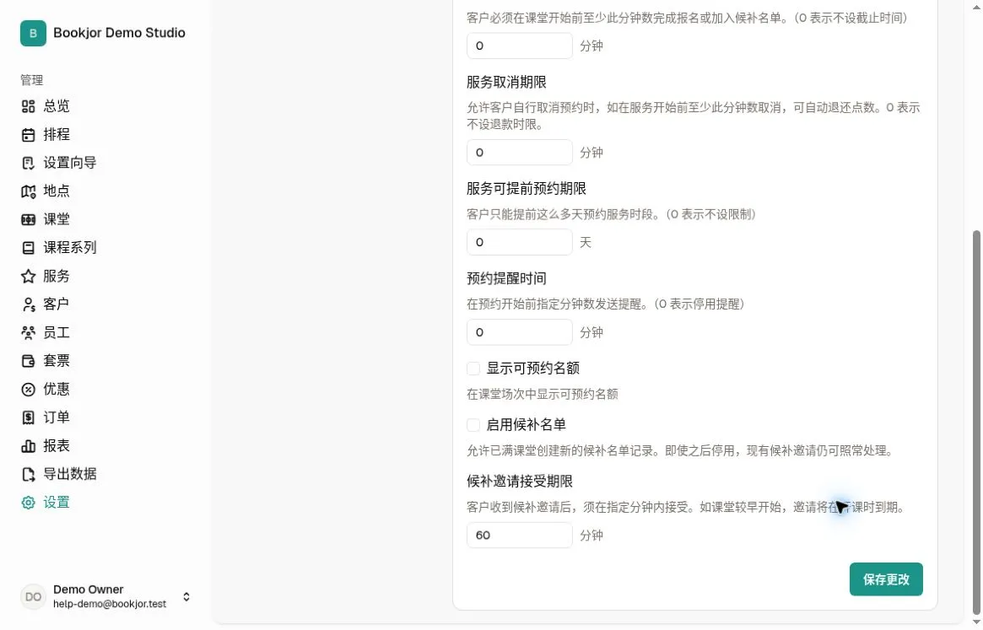Click help-demo@bookjor.test email text
Viewport: 983px width, 630px height.
pyautogui.click(x=110, y=604)
